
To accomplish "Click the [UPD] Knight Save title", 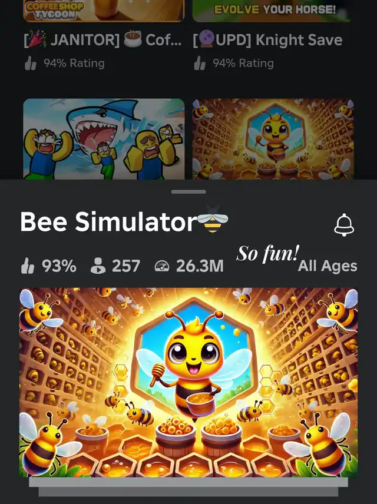I will 267,40.
